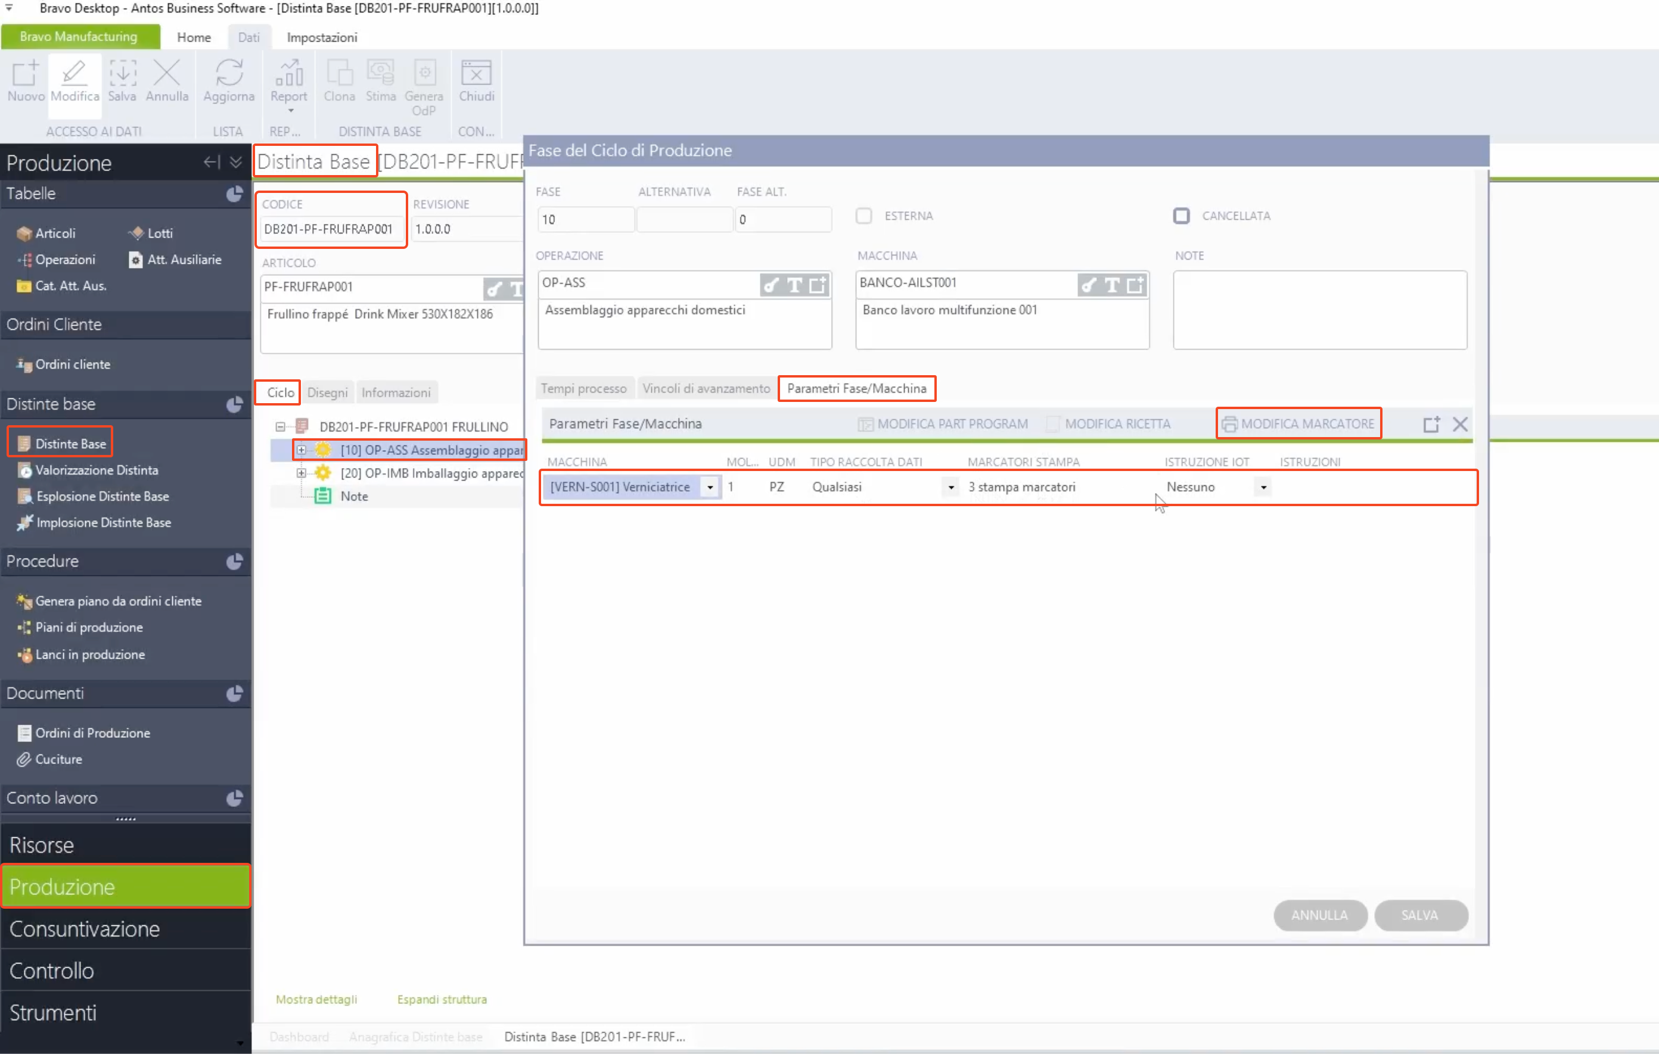The width and height of the screenshot is (1659, 1054).
Task: Click the FASE field containing 10
Action: (586, 220)
